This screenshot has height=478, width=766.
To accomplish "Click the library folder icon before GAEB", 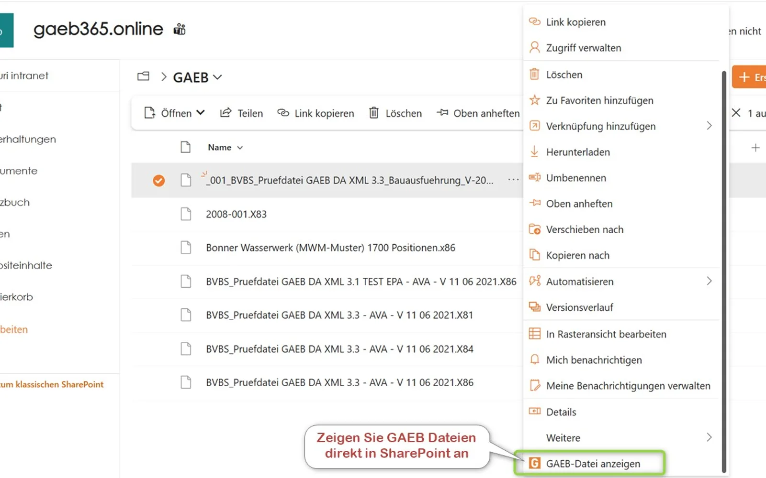I will [143, 76].
